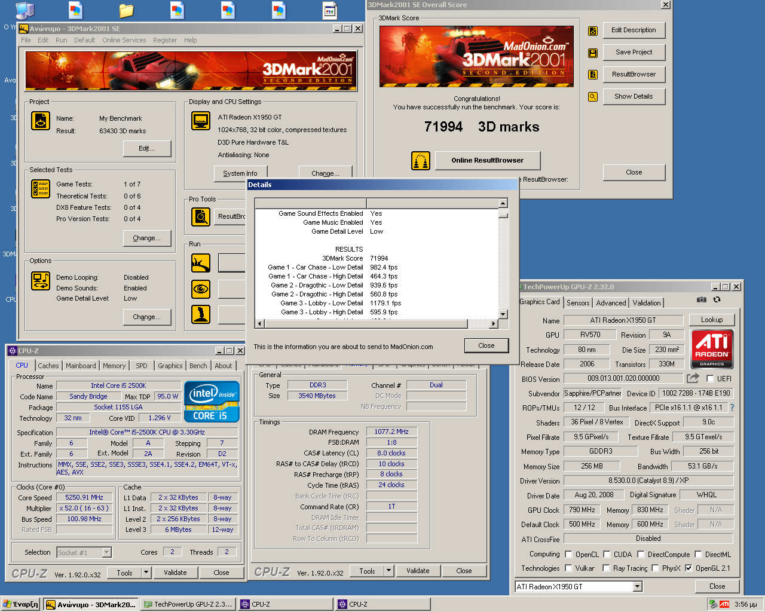The height and width of the screenshot is (612, 765).
Task: Click the BIOS share/export icon in GPU-Z
Action: coord(693,378)
